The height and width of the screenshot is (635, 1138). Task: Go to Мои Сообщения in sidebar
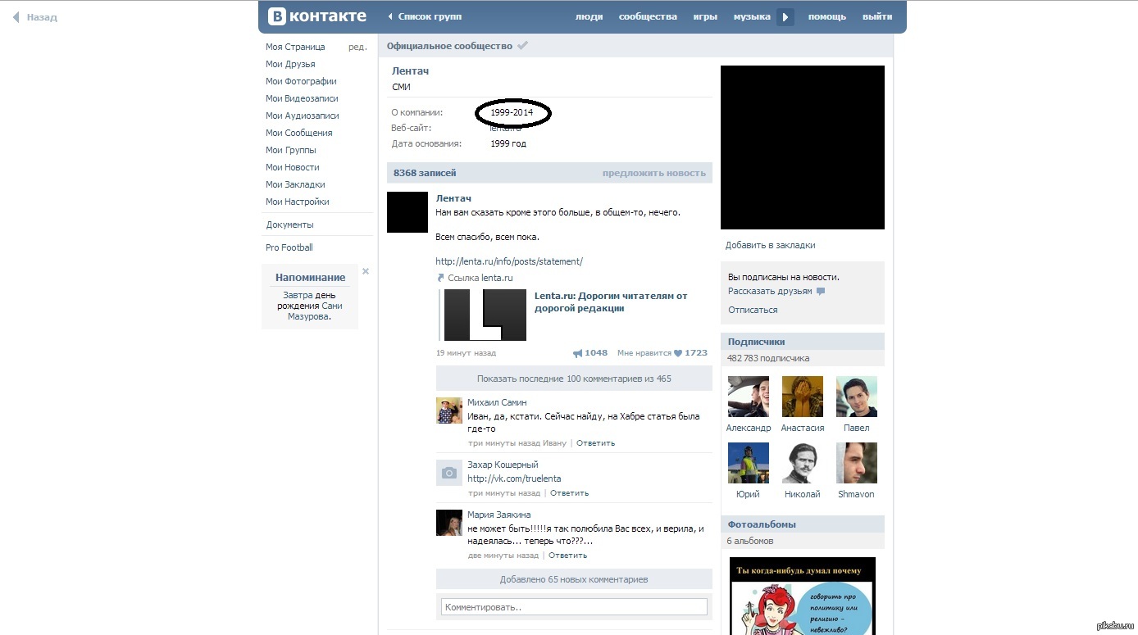click(x=298, y=133)
